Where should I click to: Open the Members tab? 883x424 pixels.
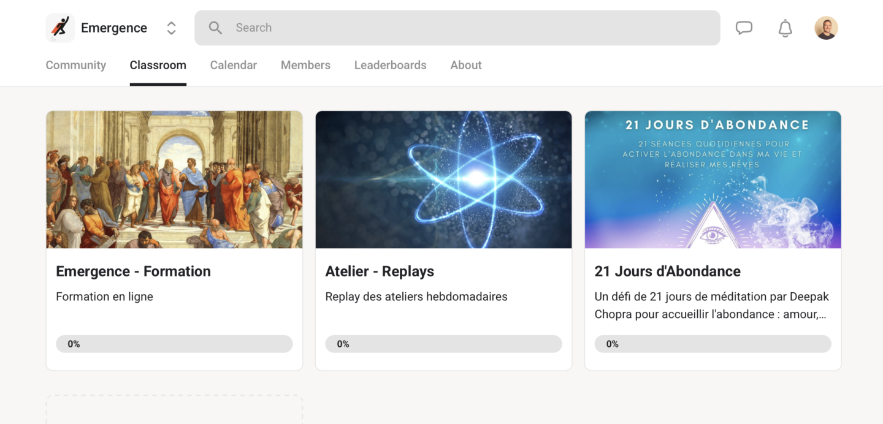(305, 65)
